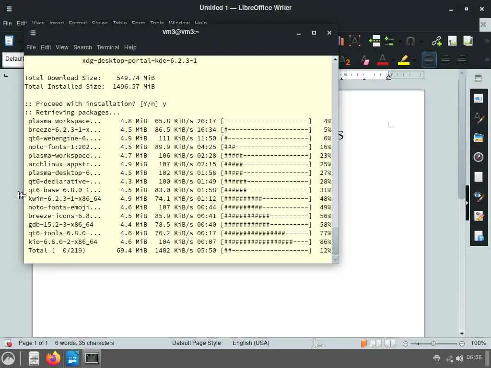Click the 6 words, 35 characters count

click(84, 343)
